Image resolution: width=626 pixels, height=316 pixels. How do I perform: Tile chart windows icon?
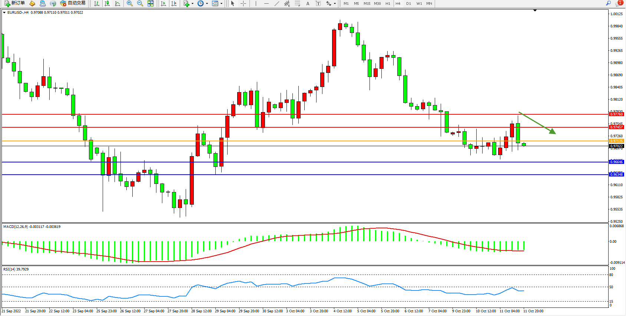pos(150,4)
